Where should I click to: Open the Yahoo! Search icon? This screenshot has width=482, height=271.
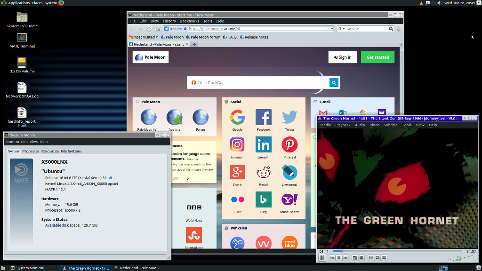(x=289, y=199)
